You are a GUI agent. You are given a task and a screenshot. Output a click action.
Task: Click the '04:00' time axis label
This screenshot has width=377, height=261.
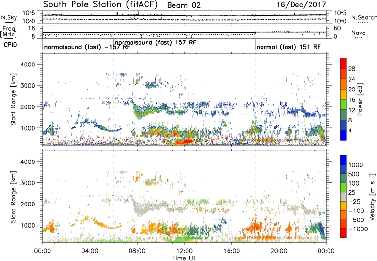90,251
